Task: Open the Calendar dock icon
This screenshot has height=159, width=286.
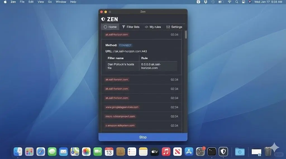Action: [109, 151]
